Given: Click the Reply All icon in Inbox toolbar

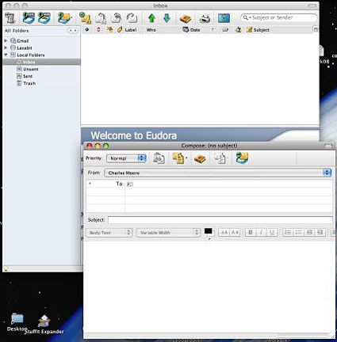Looking at the screenshot, I should click(117, 18).
